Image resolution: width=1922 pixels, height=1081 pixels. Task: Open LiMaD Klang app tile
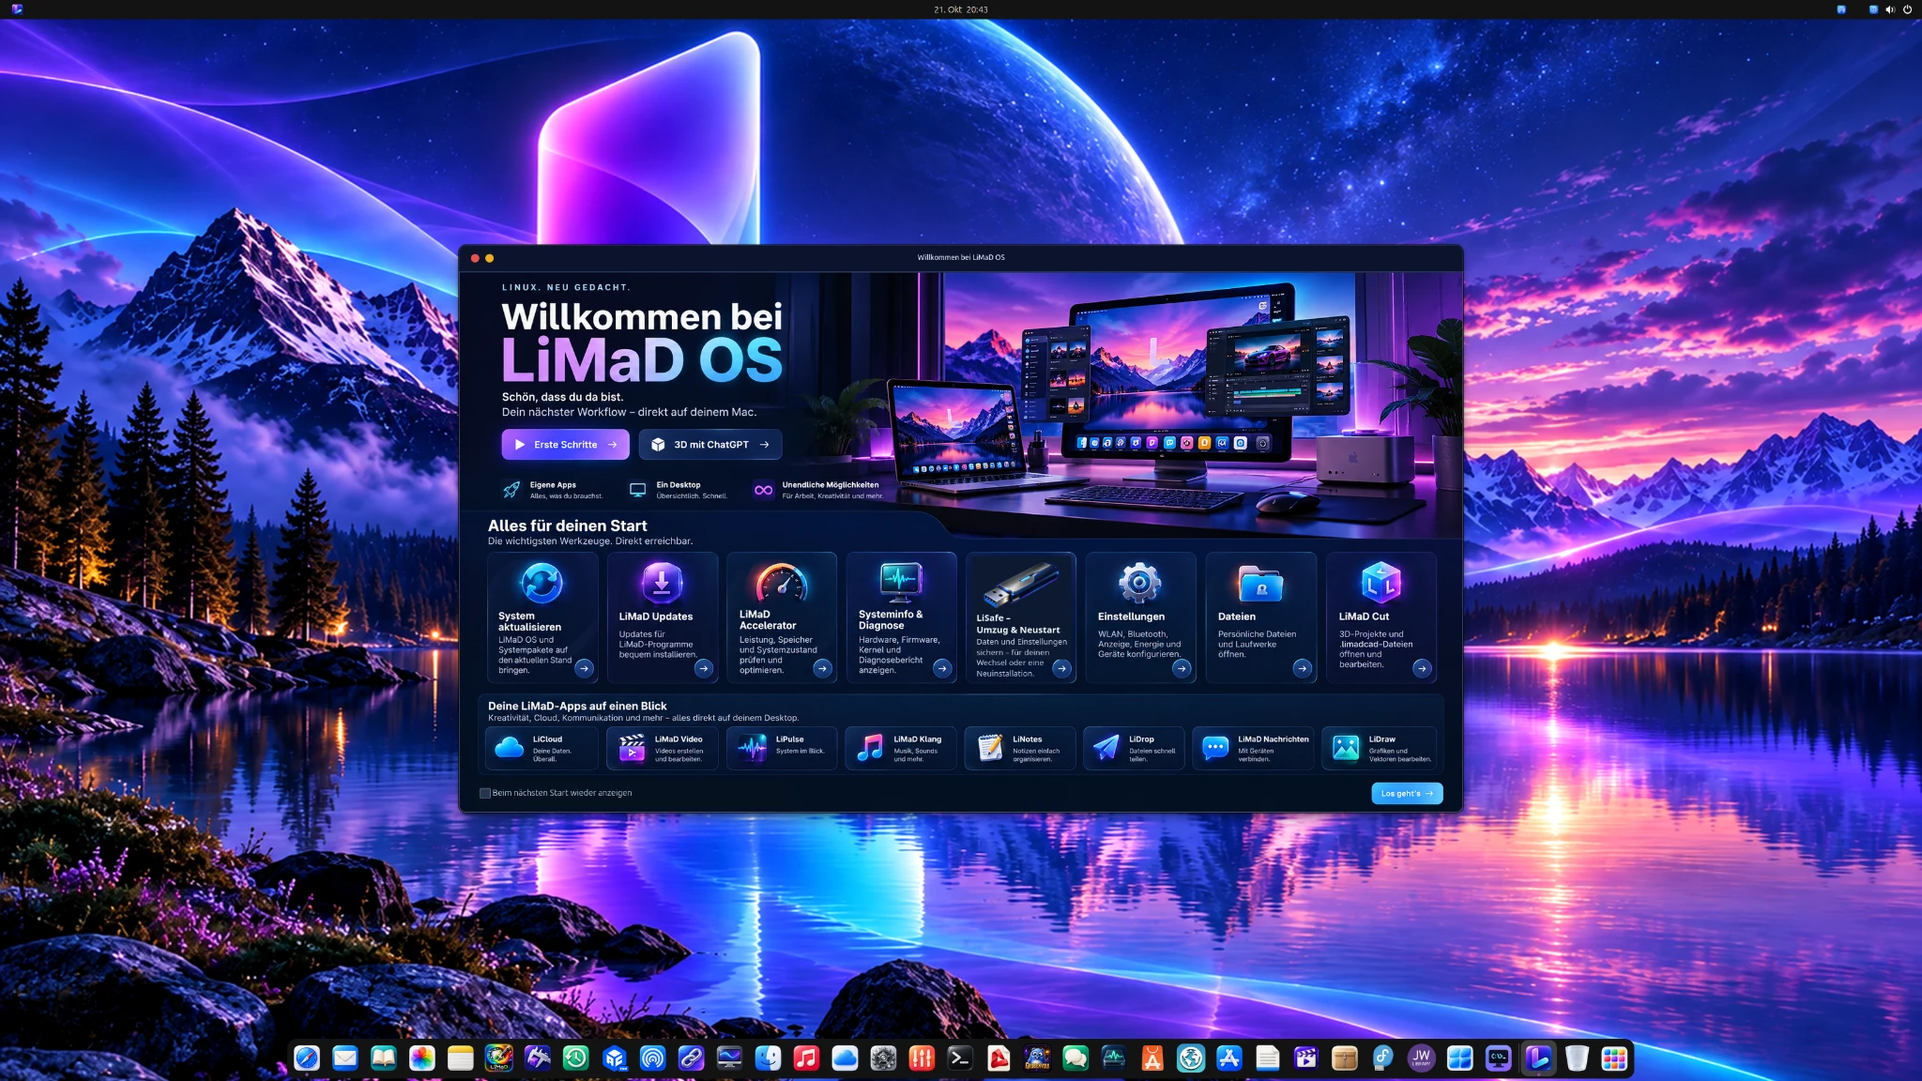coord(901,748)
